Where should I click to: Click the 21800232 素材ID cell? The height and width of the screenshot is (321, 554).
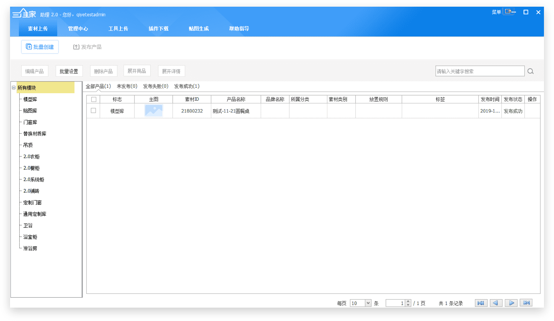pos(192,111)
